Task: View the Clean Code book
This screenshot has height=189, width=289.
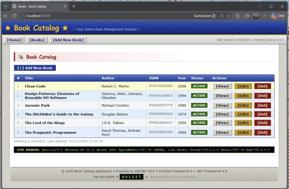Action: click(222, 86)
